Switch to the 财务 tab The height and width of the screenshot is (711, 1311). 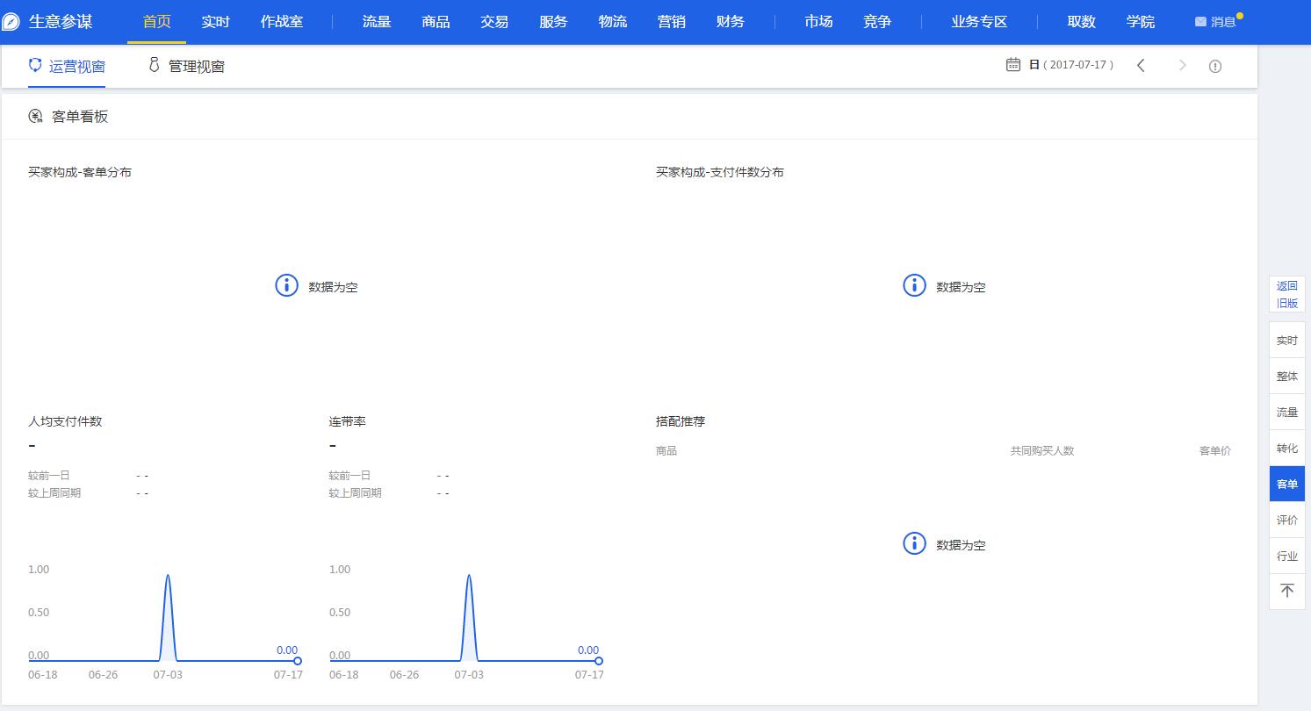click(730, 21)
